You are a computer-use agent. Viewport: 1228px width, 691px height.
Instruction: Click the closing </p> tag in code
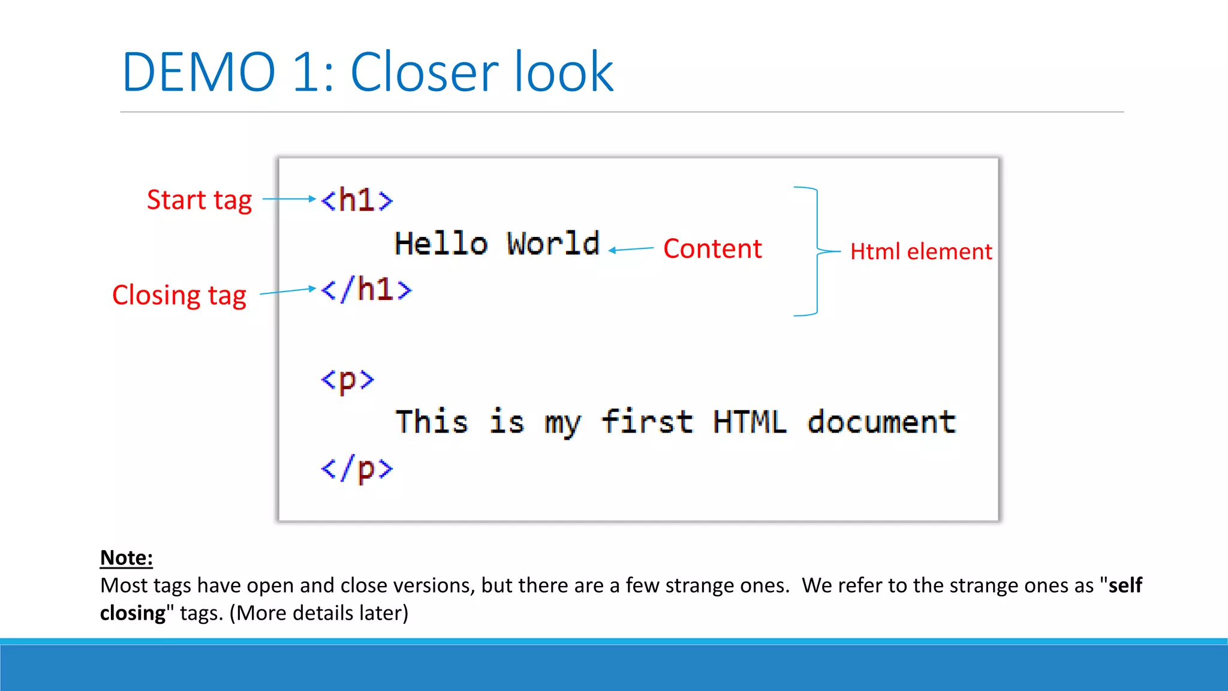357,469
